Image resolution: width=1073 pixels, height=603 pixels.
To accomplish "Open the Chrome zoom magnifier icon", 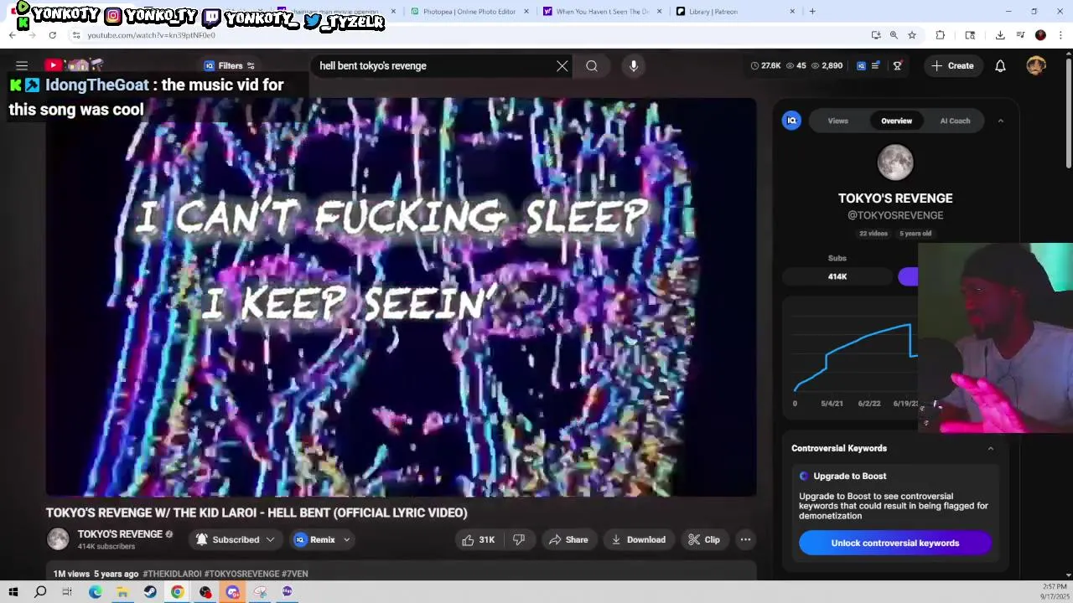I will [x=894, y=35].
